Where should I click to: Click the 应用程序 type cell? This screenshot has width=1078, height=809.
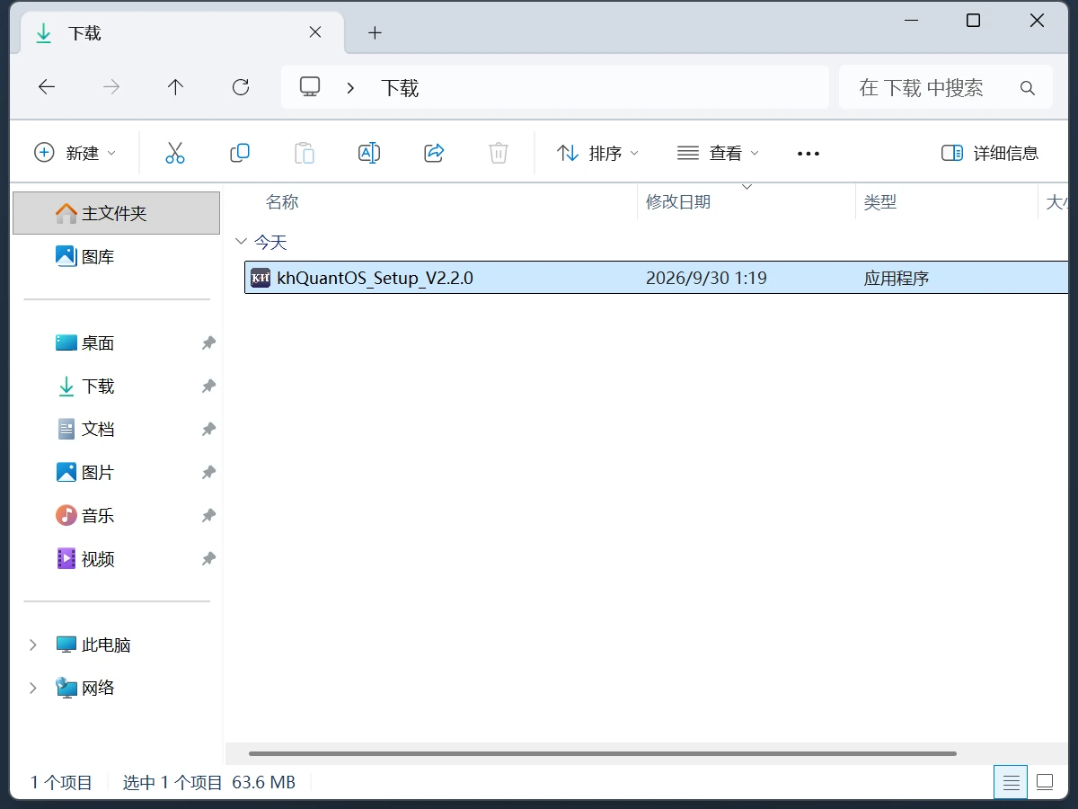pyautogui.click(x=897, y=278)
